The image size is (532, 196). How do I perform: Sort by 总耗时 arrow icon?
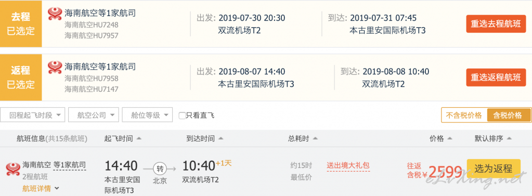pyautogui.click(x=315, y=138)
